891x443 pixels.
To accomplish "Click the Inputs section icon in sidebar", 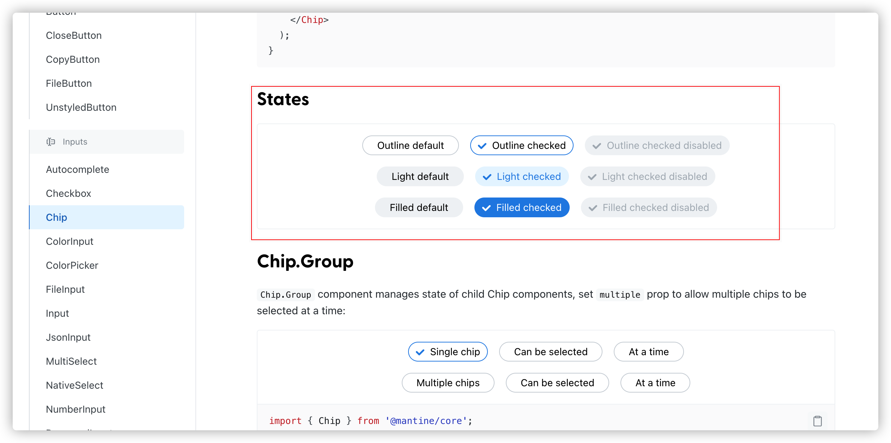I will [51, 142].
